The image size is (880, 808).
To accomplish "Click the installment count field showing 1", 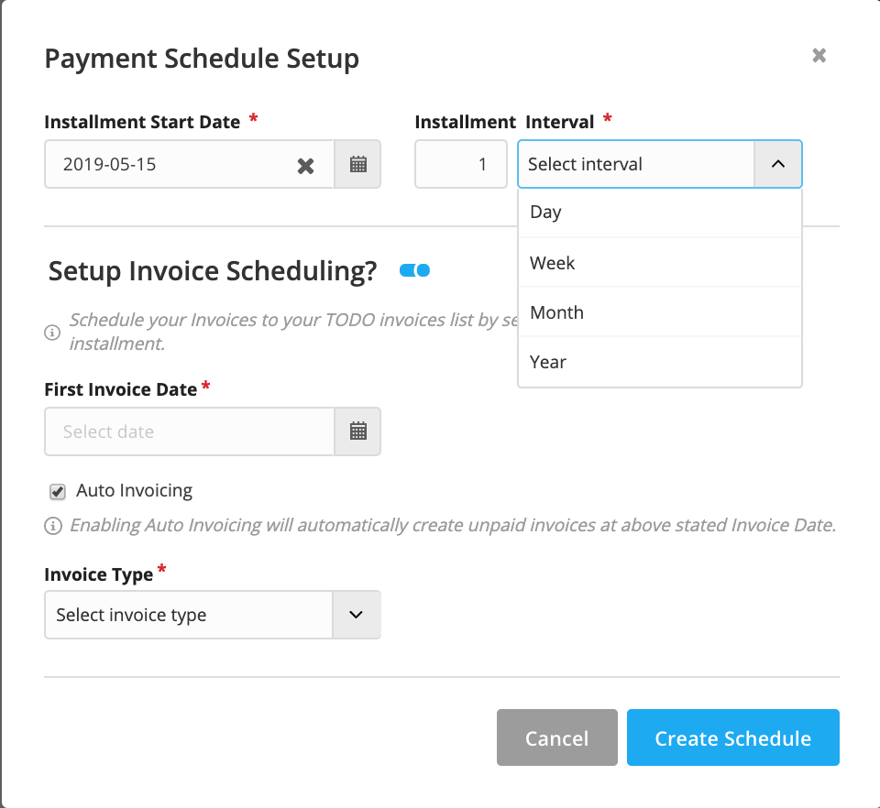I will pos(461,164).
